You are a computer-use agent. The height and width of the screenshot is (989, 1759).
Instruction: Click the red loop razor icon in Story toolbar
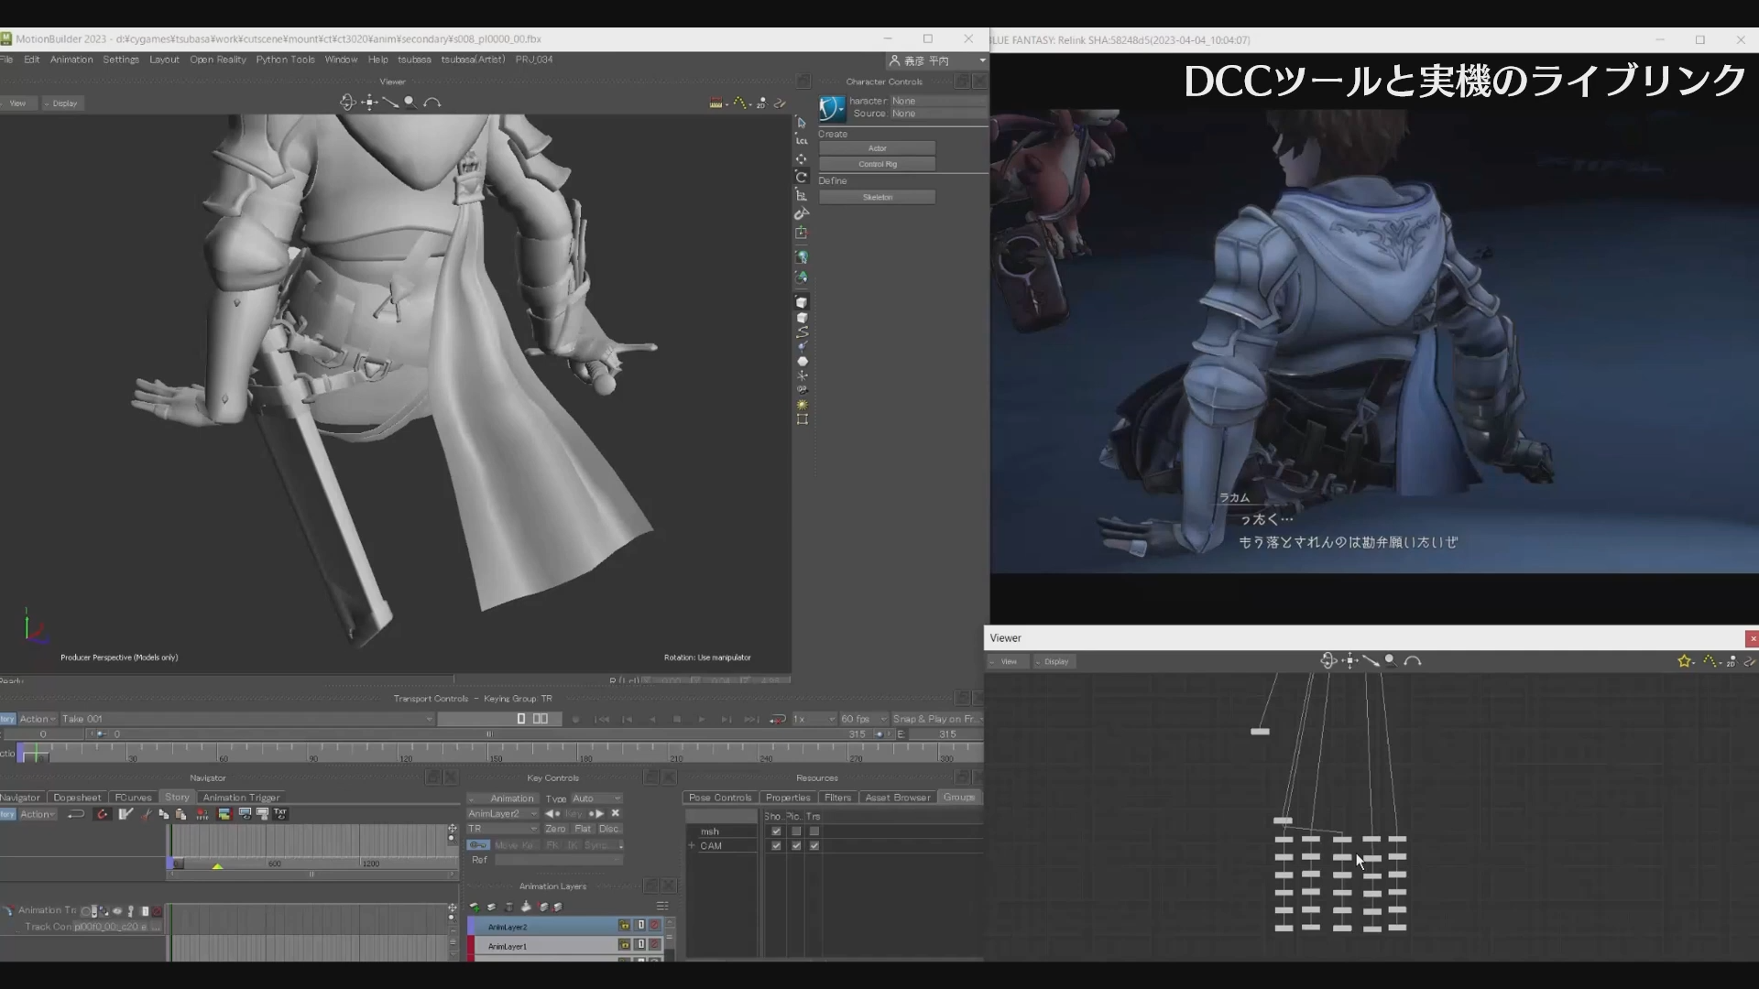click(x=102, y=813)
